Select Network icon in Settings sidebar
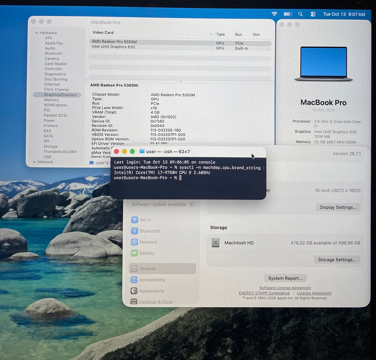Image resolution: width=376 pixels, height=360 pixels. pos(134,242)
